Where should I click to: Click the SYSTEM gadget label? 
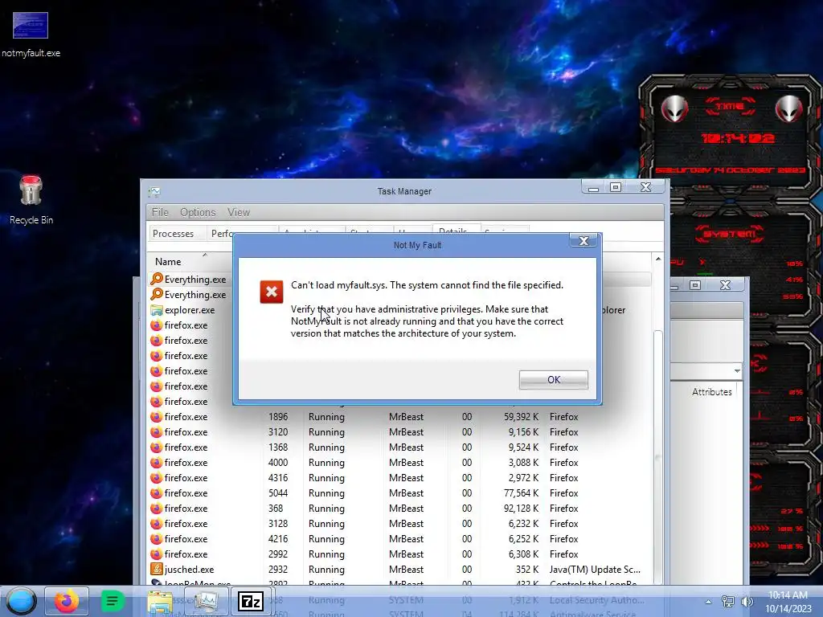click(730, 234)
